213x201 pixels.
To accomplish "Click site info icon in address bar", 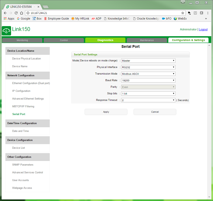I will tap(28, 13).
